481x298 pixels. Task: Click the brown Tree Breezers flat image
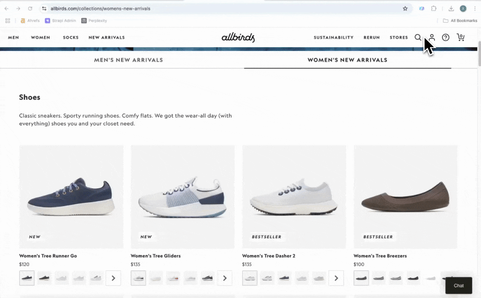click(x=406, y=197)
